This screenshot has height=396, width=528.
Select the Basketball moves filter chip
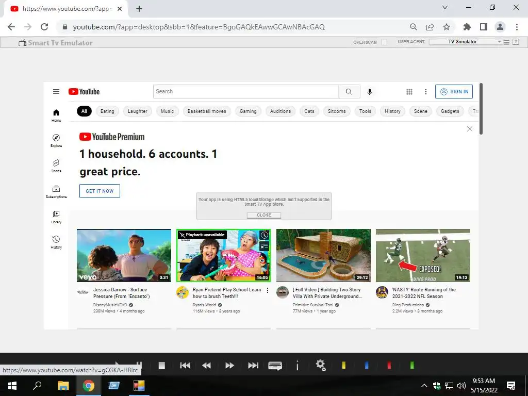(x=207, y=111)
